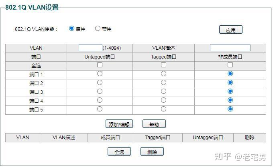Viewport: 273px width, 168px height.
Task: Select 非成员端口 for 端口 5
Action: click(230, 109)
